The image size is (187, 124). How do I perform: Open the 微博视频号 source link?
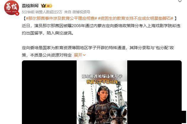pos(81,12)
